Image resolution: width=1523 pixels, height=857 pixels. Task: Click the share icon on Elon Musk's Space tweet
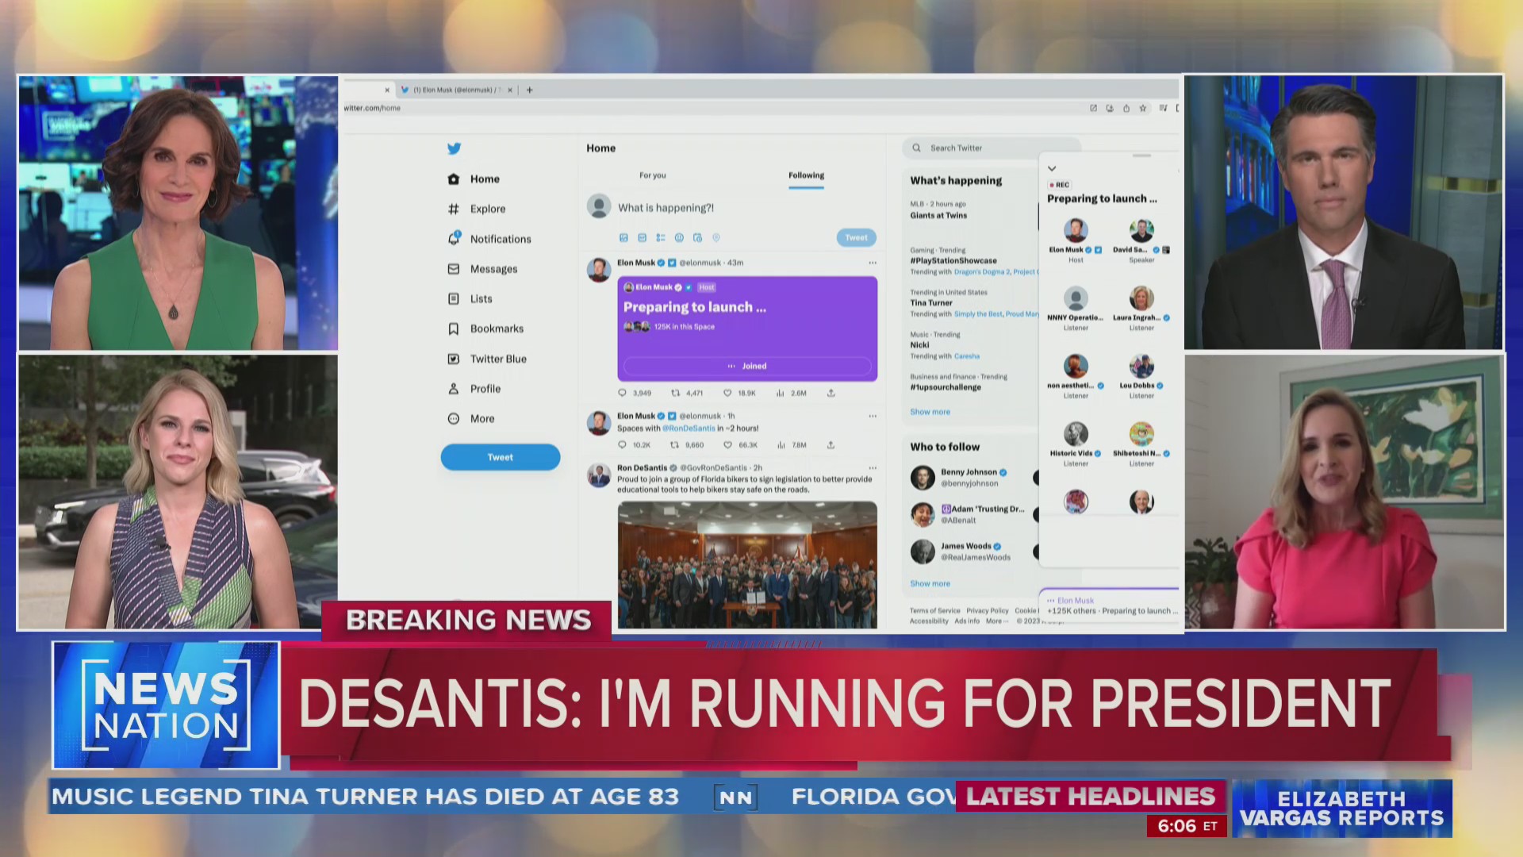point(831,392)
